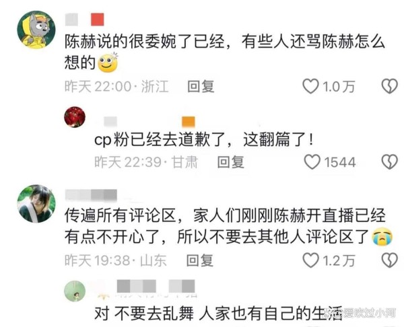Open the comment starting with 传遍所有评论区
404x327 pixels.
228,227
